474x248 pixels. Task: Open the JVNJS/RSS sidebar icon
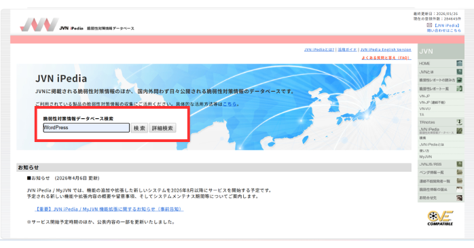(459, 164)
